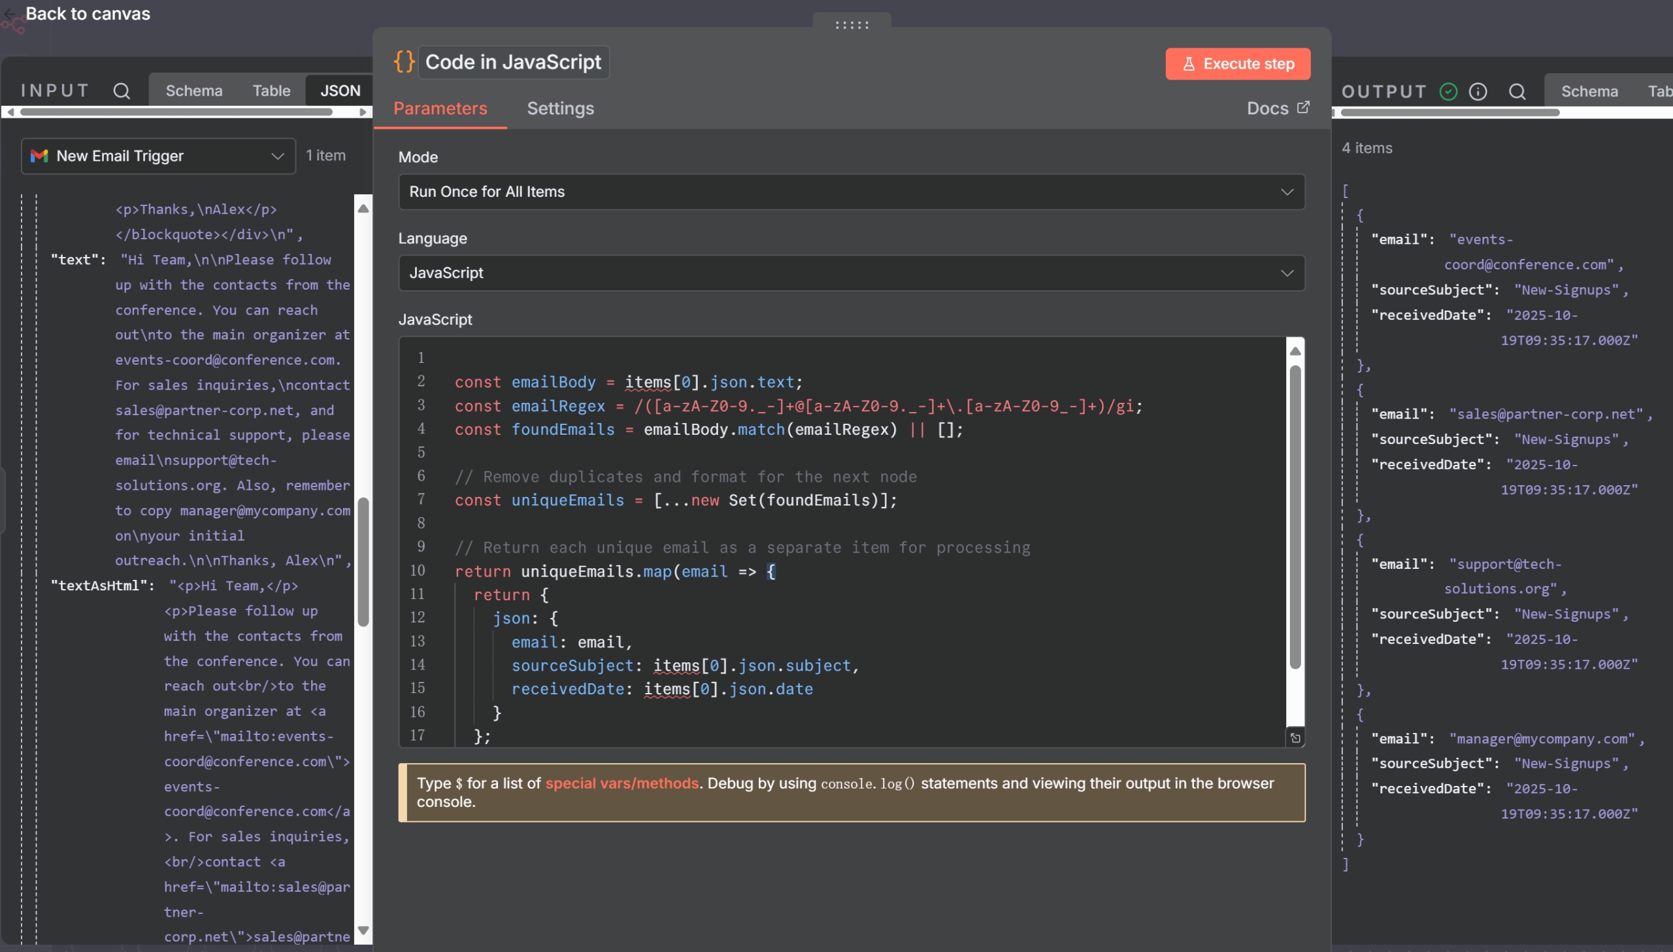Expand the New Email Trigger node selector

[158, 156]
